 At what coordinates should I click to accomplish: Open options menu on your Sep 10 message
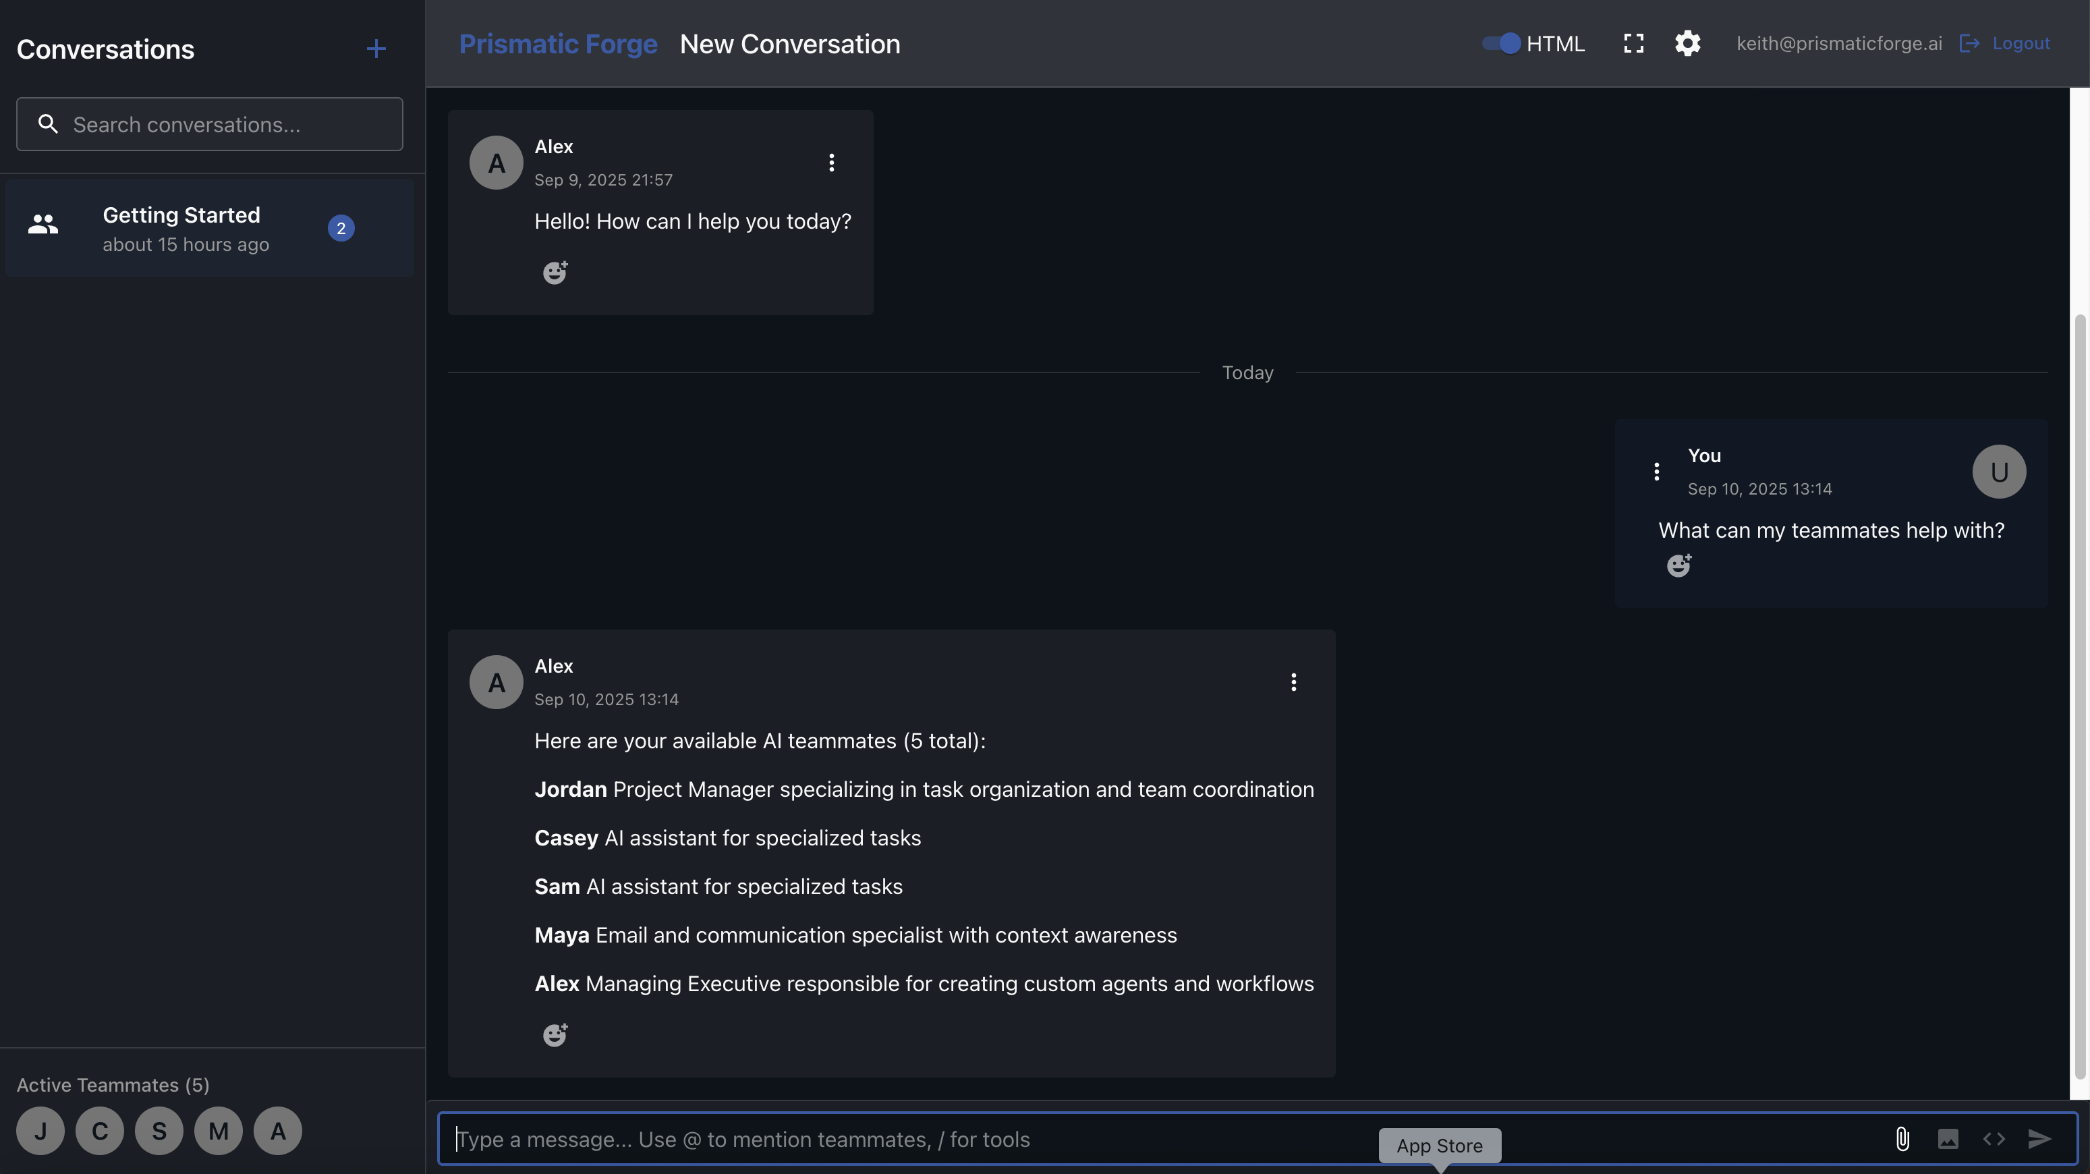click(x=1656, y=470)
